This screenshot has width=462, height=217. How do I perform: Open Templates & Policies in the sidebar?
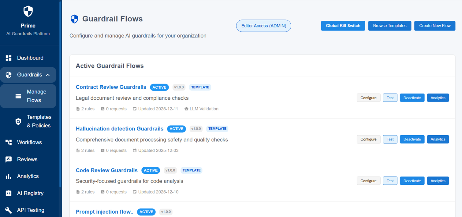pos(39,121)
